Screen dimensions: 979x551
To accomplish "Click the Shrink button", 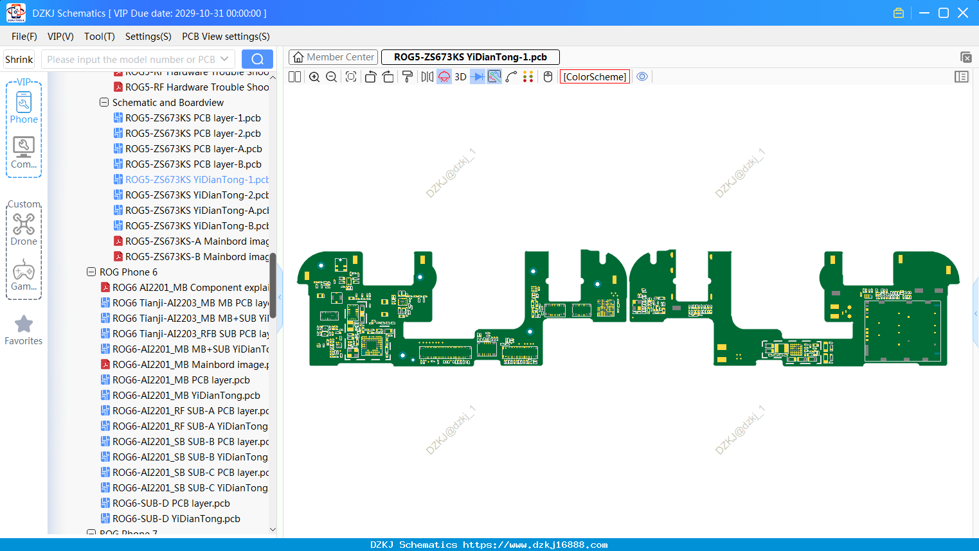I will point(19,59).
